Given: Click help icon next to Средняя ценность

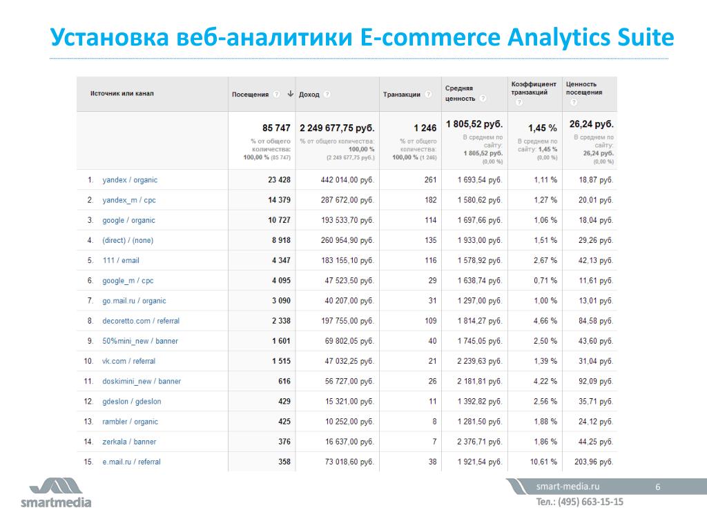Looking at the screenshot, I should (x=483, y=98).
